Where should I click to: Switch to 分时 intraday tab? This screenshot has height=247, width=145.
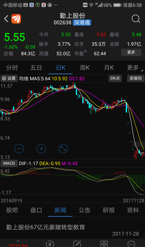pyautogui.click(x=12, y=68)
